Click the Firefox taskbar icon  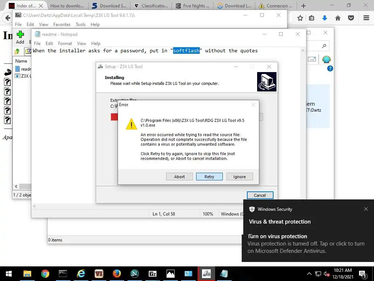(117, 274)
